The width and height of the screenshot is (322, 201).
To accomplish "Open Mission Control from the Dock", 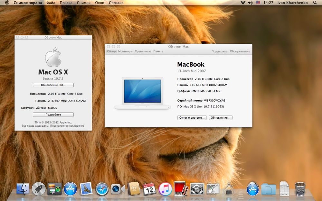I will pyautogui.click(x=54, y=189).
